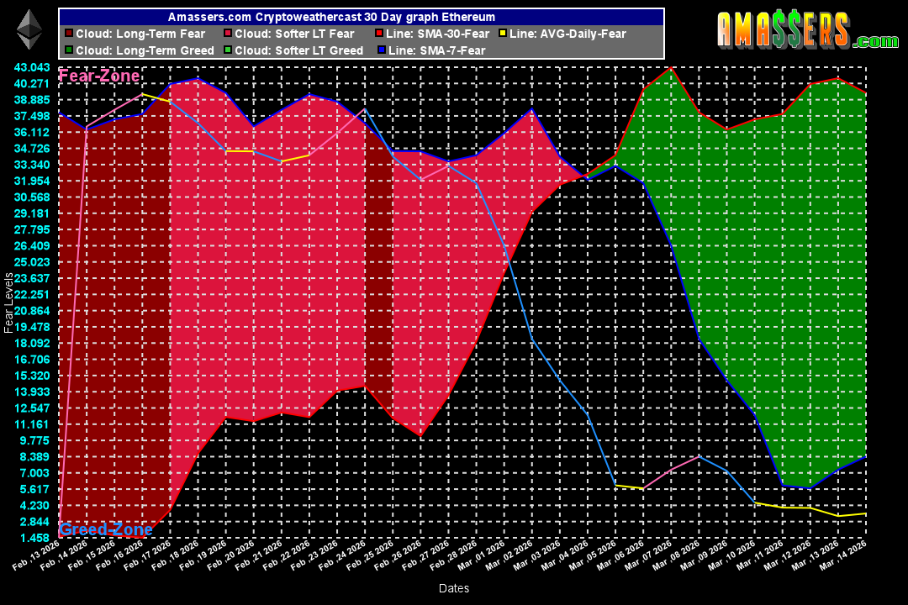
Task: Click the Fear Levels axis label
Action: tap(10, 302)
